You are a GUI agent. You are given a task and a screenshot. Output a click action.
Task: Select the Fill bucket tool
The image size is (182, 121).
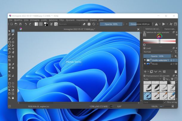pos(10,72)
